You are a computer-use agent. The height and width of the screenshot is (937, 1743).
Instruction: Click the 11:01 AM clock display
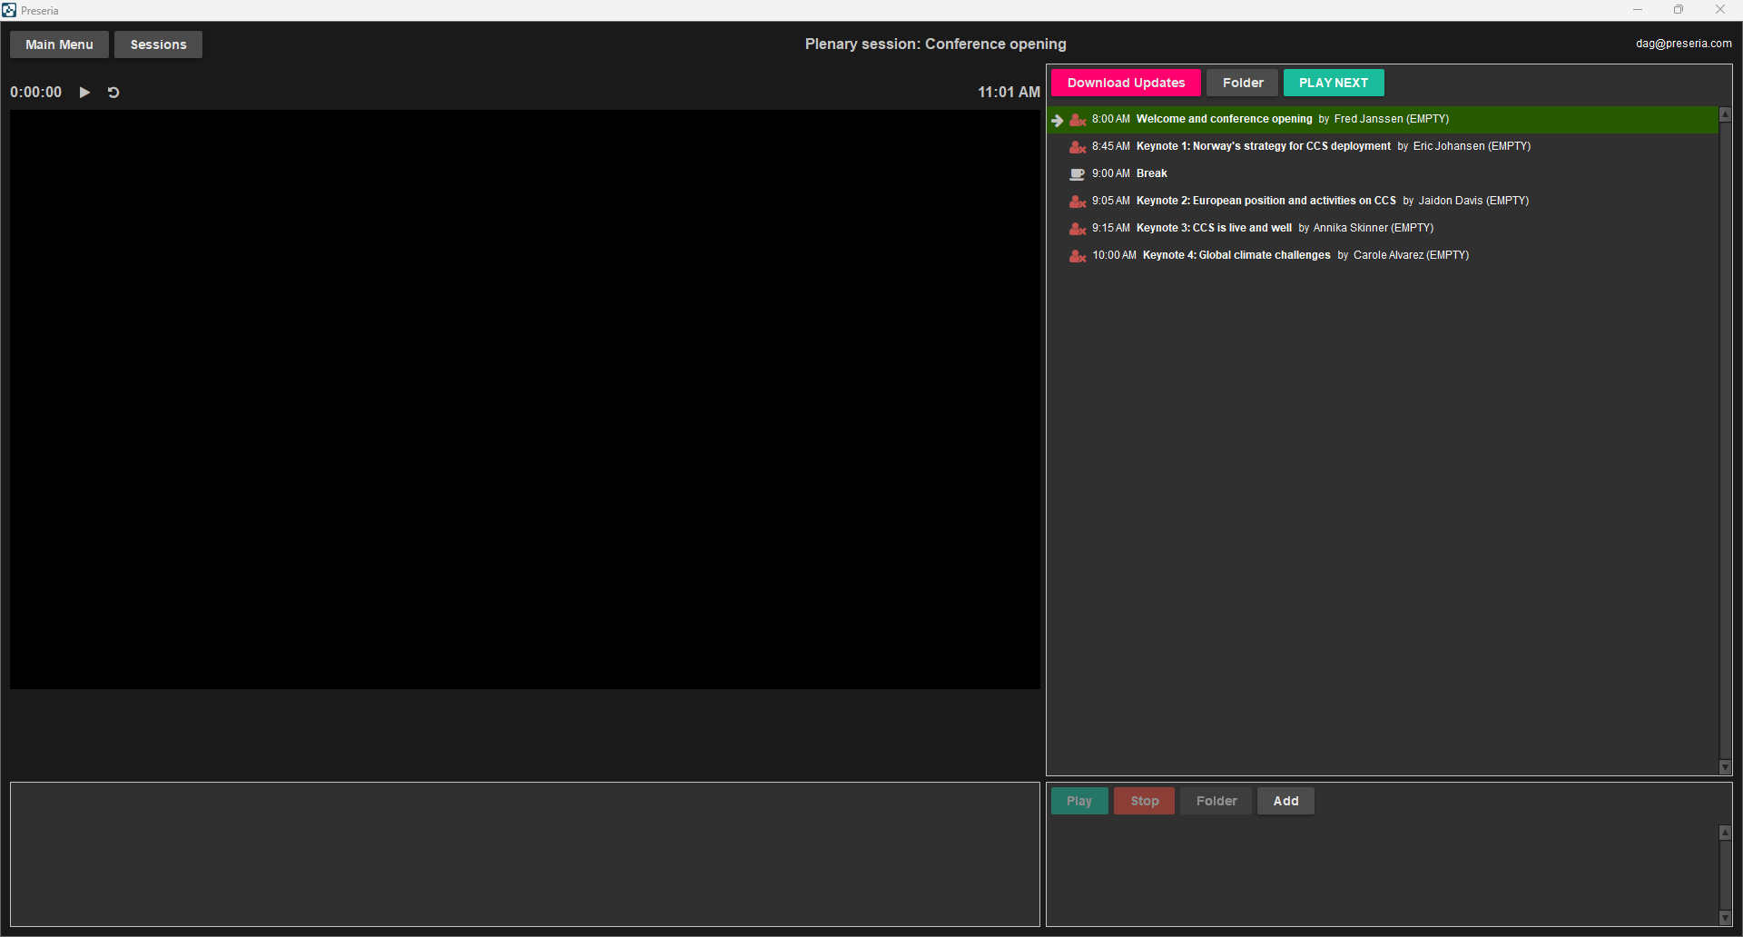pos(1009,93)
